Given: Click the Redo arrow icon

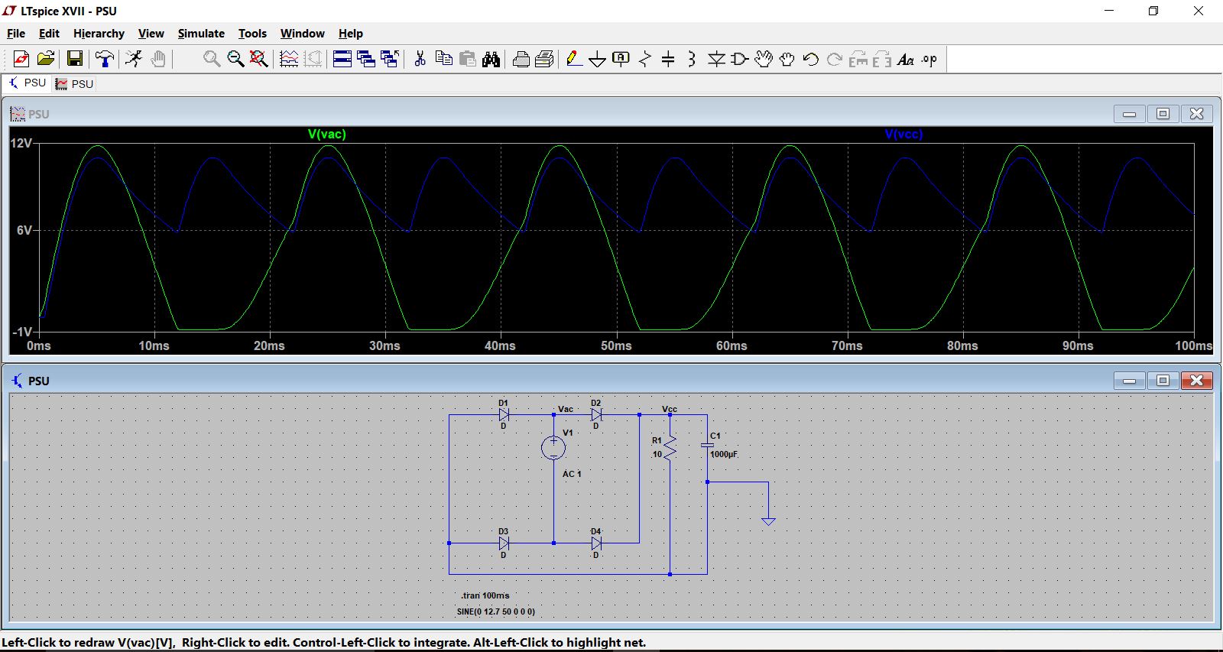Looking at the screenshot, I should 835,59.
